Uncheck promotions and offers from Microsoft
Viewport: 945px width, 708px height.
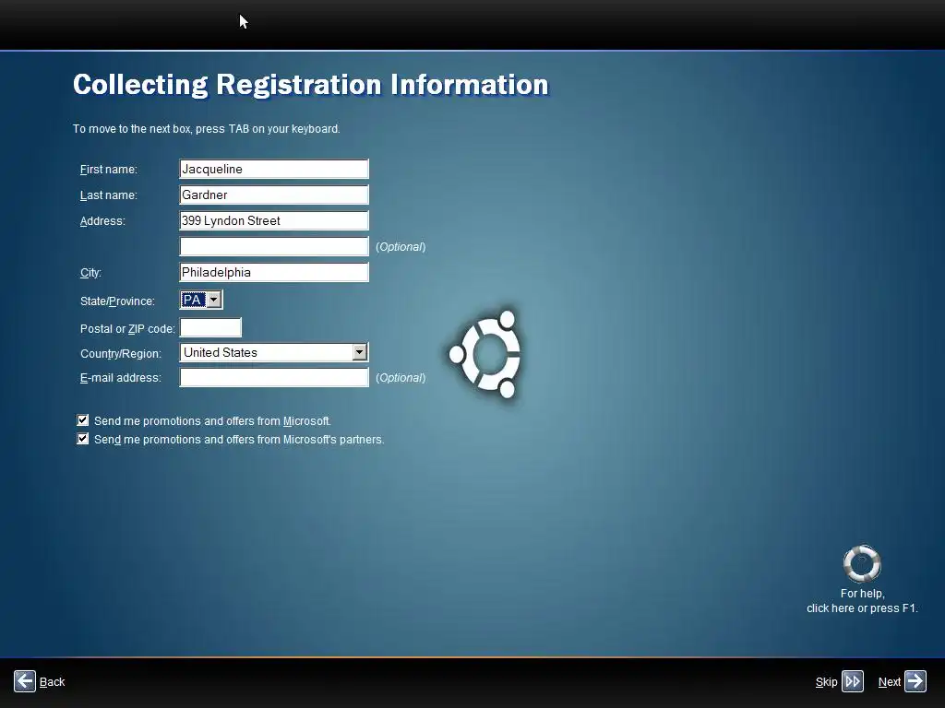coord(82,420)
